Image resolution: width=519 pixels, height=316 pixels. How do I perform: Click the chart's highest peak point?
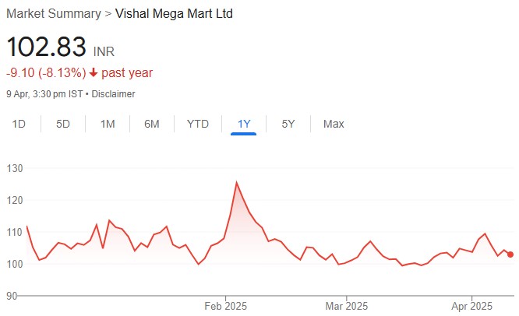(236, 182)
